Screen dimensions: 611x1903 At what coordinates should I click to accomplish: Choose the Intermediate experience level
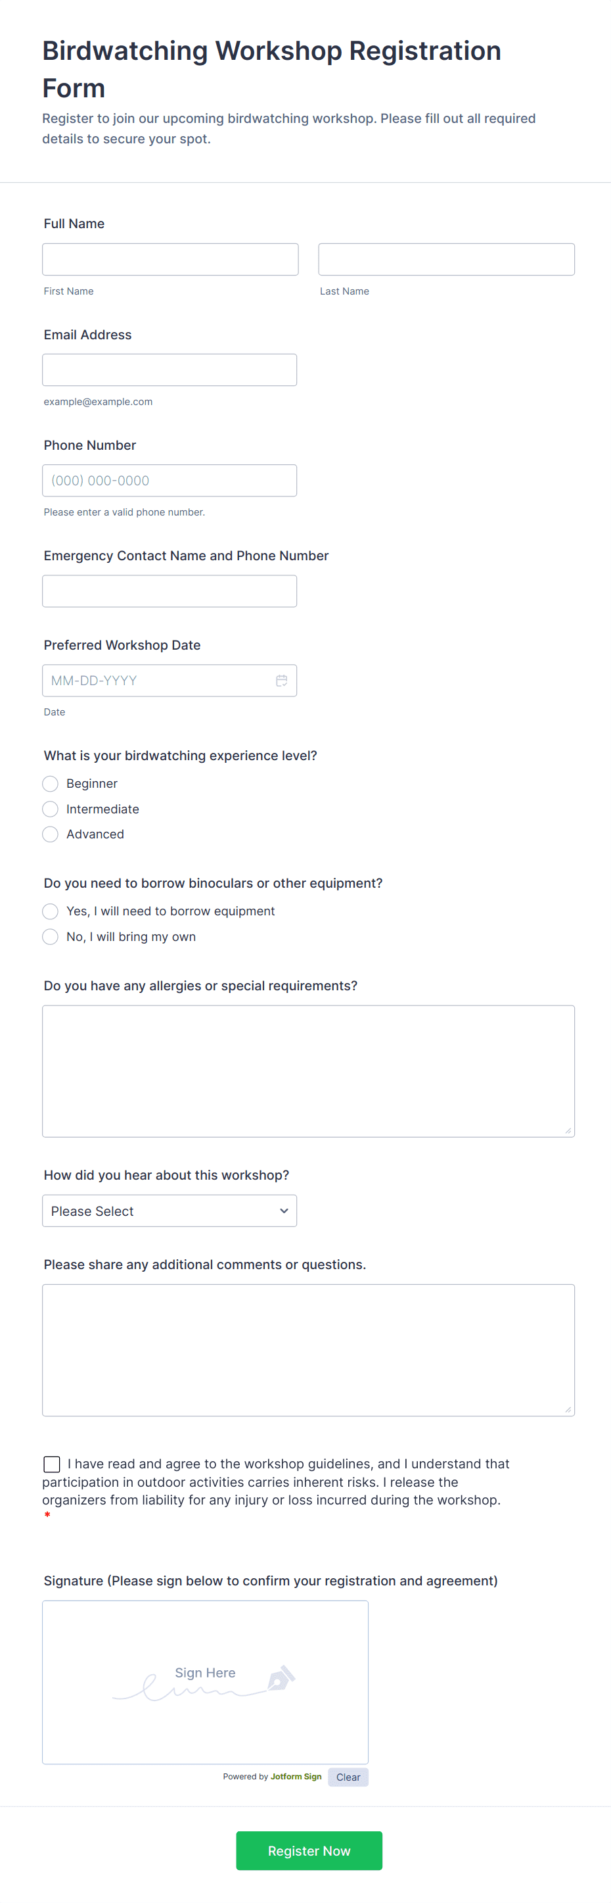[x=50, y=809]
